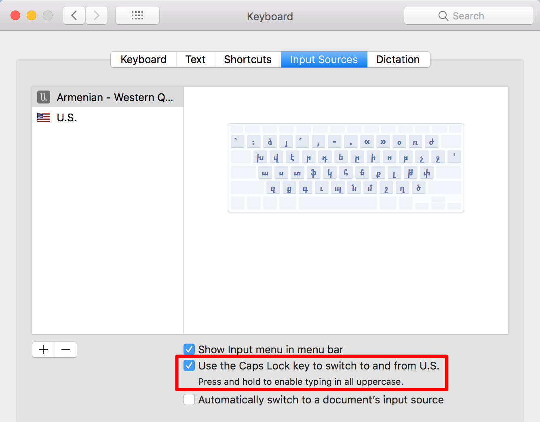Click the Armenian keyboard layout preview
This screenshot has height=422, width=540.
[346, 168]
